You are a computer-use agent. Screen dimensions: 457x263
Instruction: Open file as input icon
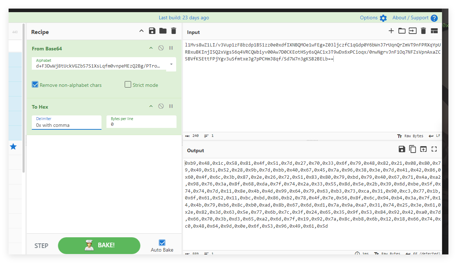click(413, 31)
